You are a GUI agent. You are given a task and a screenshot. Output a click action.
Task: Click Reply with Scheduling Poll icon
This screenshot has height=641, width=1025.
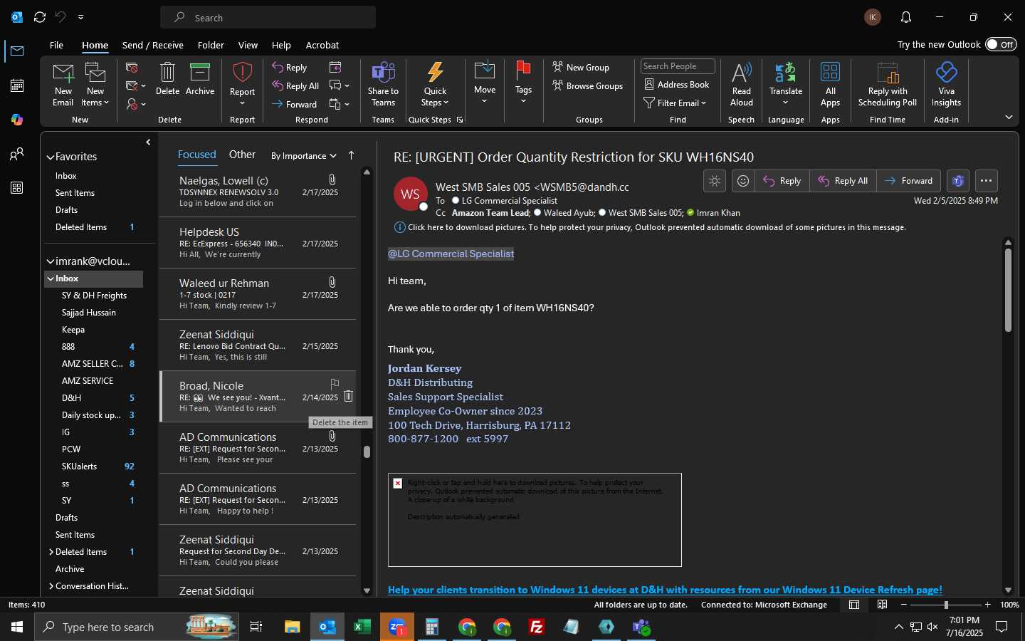coord(888,83)
